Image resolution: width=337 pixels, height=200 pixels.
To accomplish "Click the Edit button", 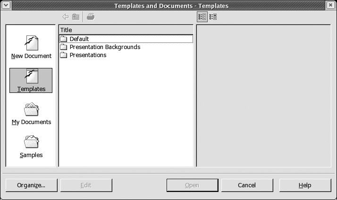I will point(86,185).
